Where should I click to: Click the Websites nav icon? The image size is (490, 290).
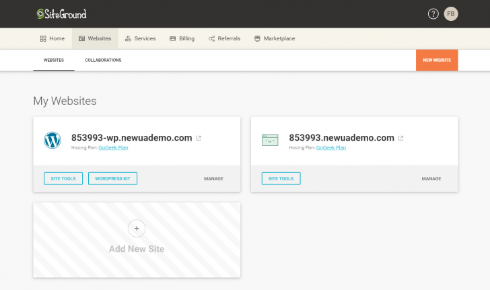81,38
